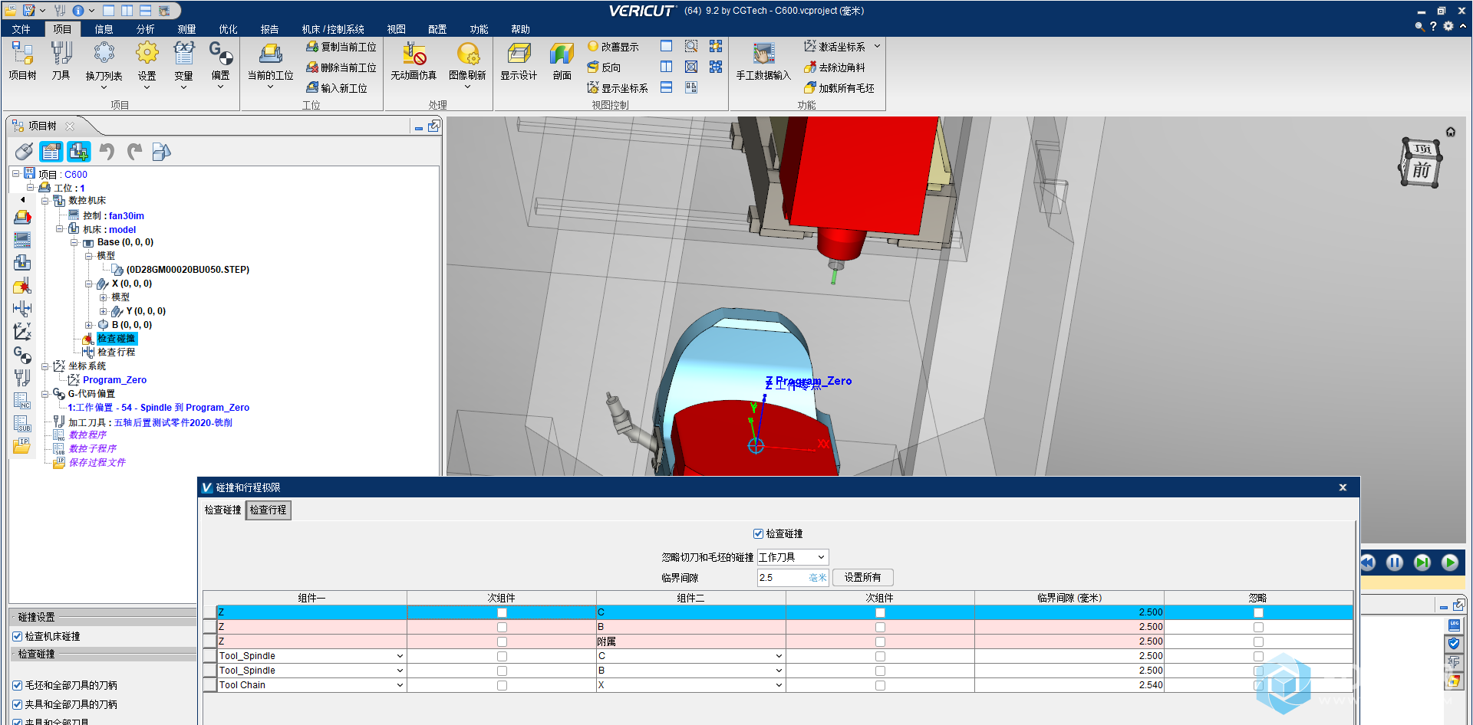Open the 分析 ribbon tab
1473x725 pixels.
pyautogui.click(x=145, y=29)
